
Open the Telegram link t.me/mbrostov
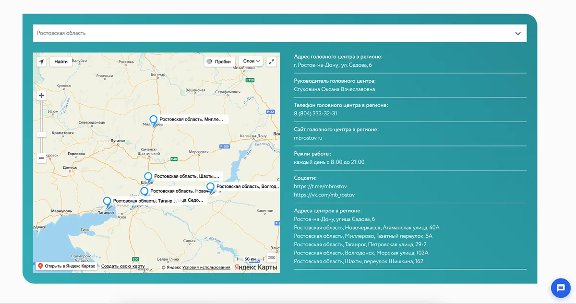click(x=320, y=186)
